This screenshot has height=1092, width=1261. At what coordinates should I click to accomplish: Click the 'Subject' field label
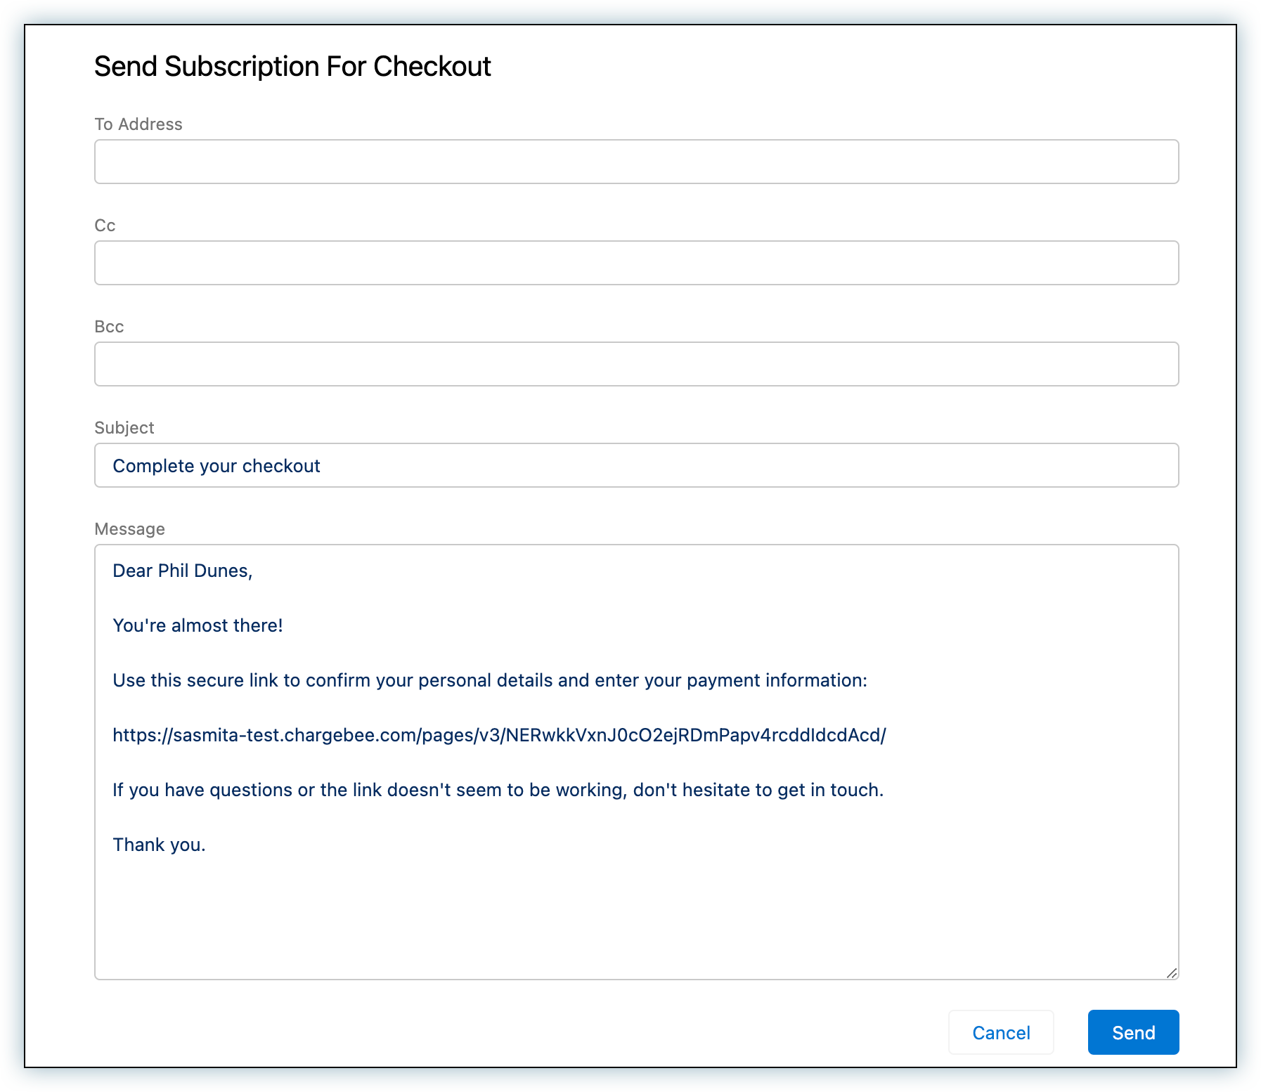pos(124,428)
